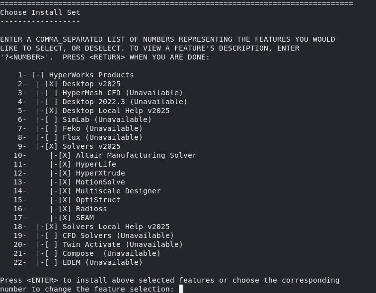Click the OptiStruct feature entry

(98, 200)
